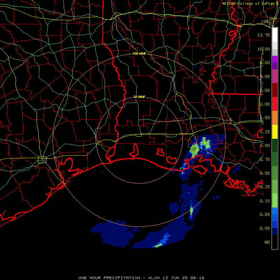The width and height of the screenshot is (280, 280).
Task: Click the dark red swatch beside 3.00
Action: click(x=275, y=90)
